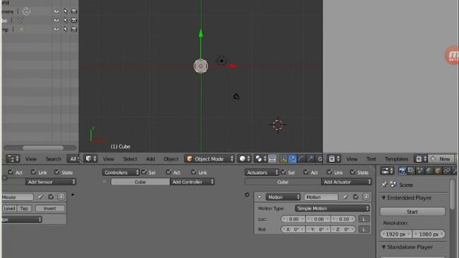The width and height of the screenshot is (459, 258).
Task: Click the Invert button on Mouse sensor
Action: tap(49, 209)
